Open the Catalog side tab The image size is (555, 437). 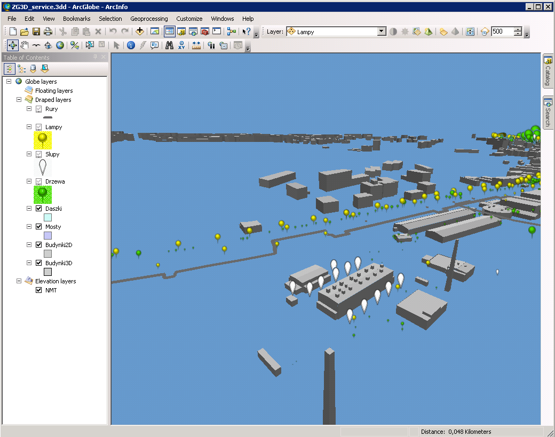pos(548,71)
